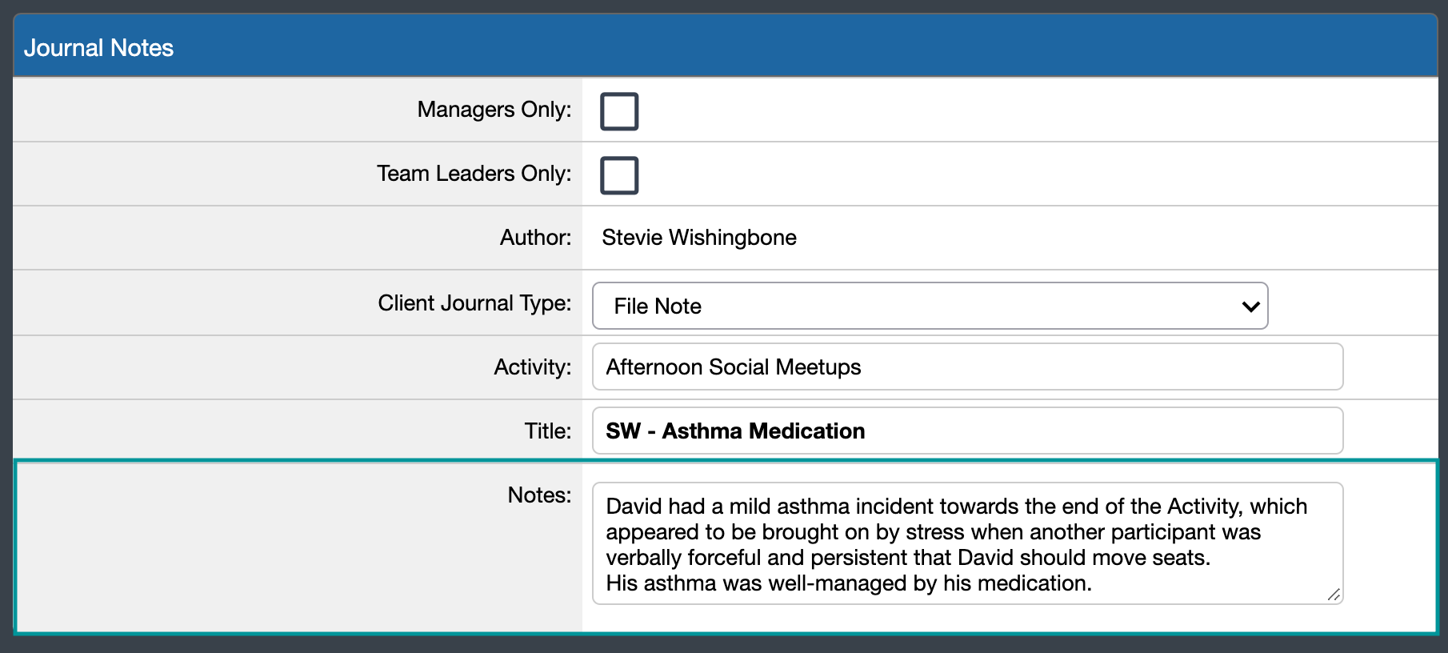The image size is (1448, 653).
Task: Select the Afternoon Social Meetups activity text
Action: [732, 367]
